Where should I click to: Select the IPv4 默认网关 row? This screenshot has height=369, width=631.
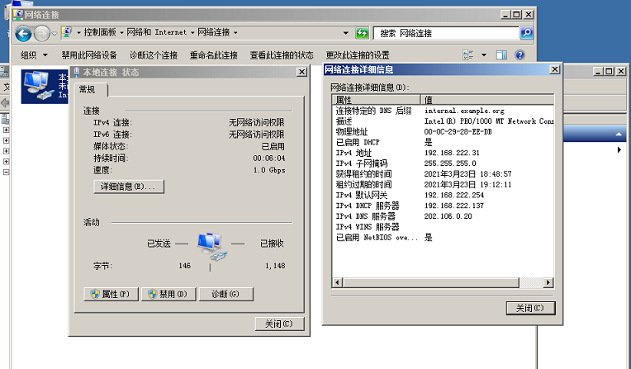click(443, 195)
